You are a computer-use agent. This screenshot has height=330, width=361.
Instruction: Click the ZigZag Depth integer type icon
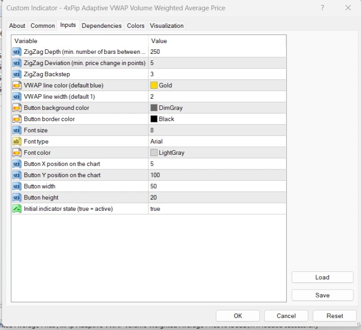click(17, 52)
